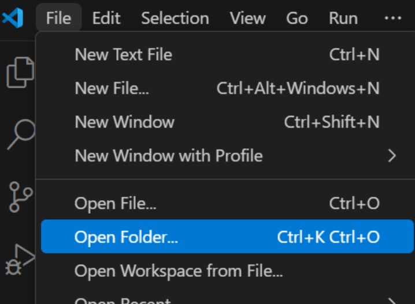Image resolution: width=415 pixels, height=304 pixels.
Task: Open the View menu
Action: (247, 18)
